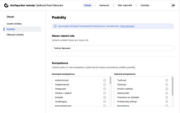Click info icon beside Čestnost

pos(167,85)
